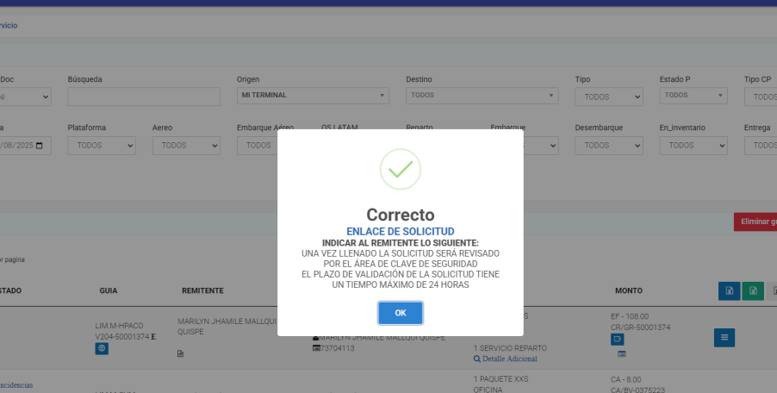
Task: Expand the En_inventario dropdown
Action: (693, 146)
